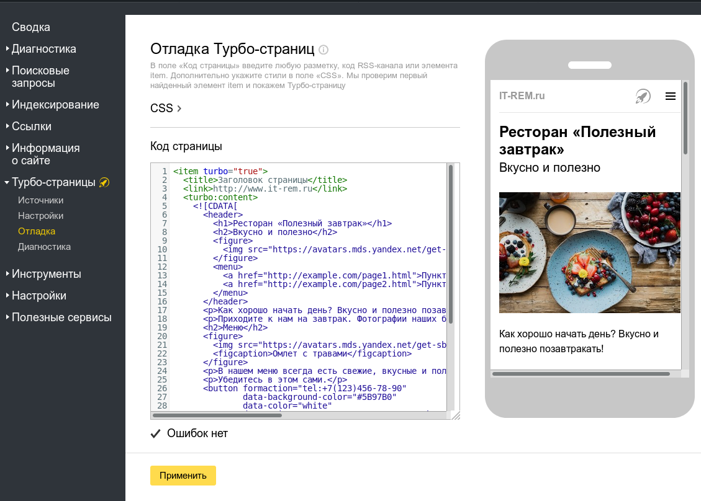The height and width of the screenshot is (501, 701).
Task: Click the rocket icon in phone preview header
Action: coord(643,96)
